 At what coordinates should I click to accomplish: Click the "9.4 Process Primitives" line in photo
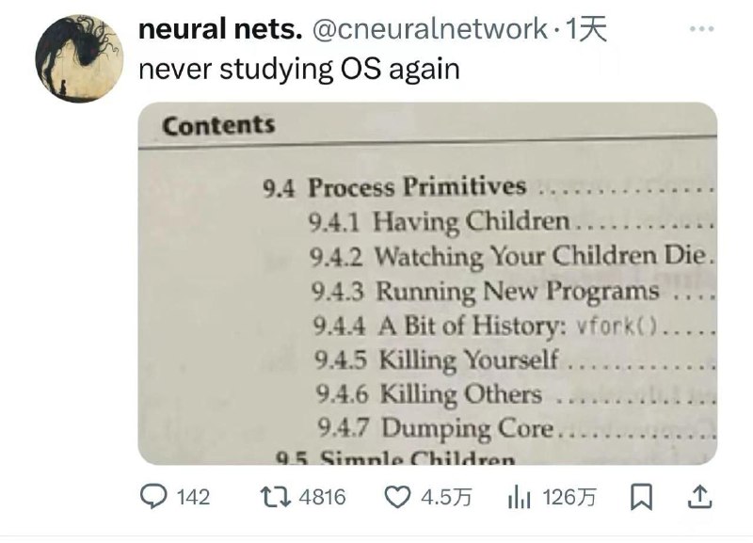coord(393,188)
